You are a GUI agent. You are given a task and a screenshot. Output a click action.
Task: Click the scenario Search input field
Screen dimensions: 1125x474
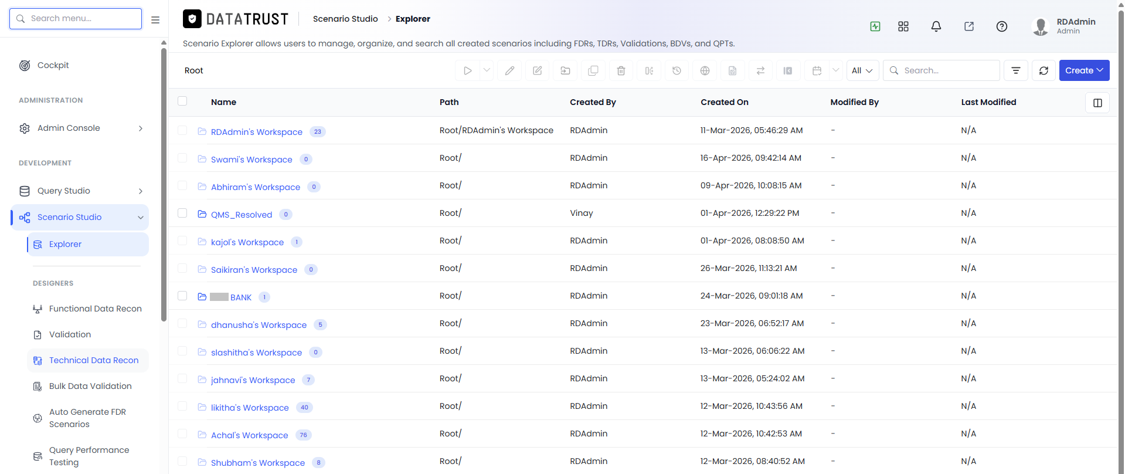[942, 70]
